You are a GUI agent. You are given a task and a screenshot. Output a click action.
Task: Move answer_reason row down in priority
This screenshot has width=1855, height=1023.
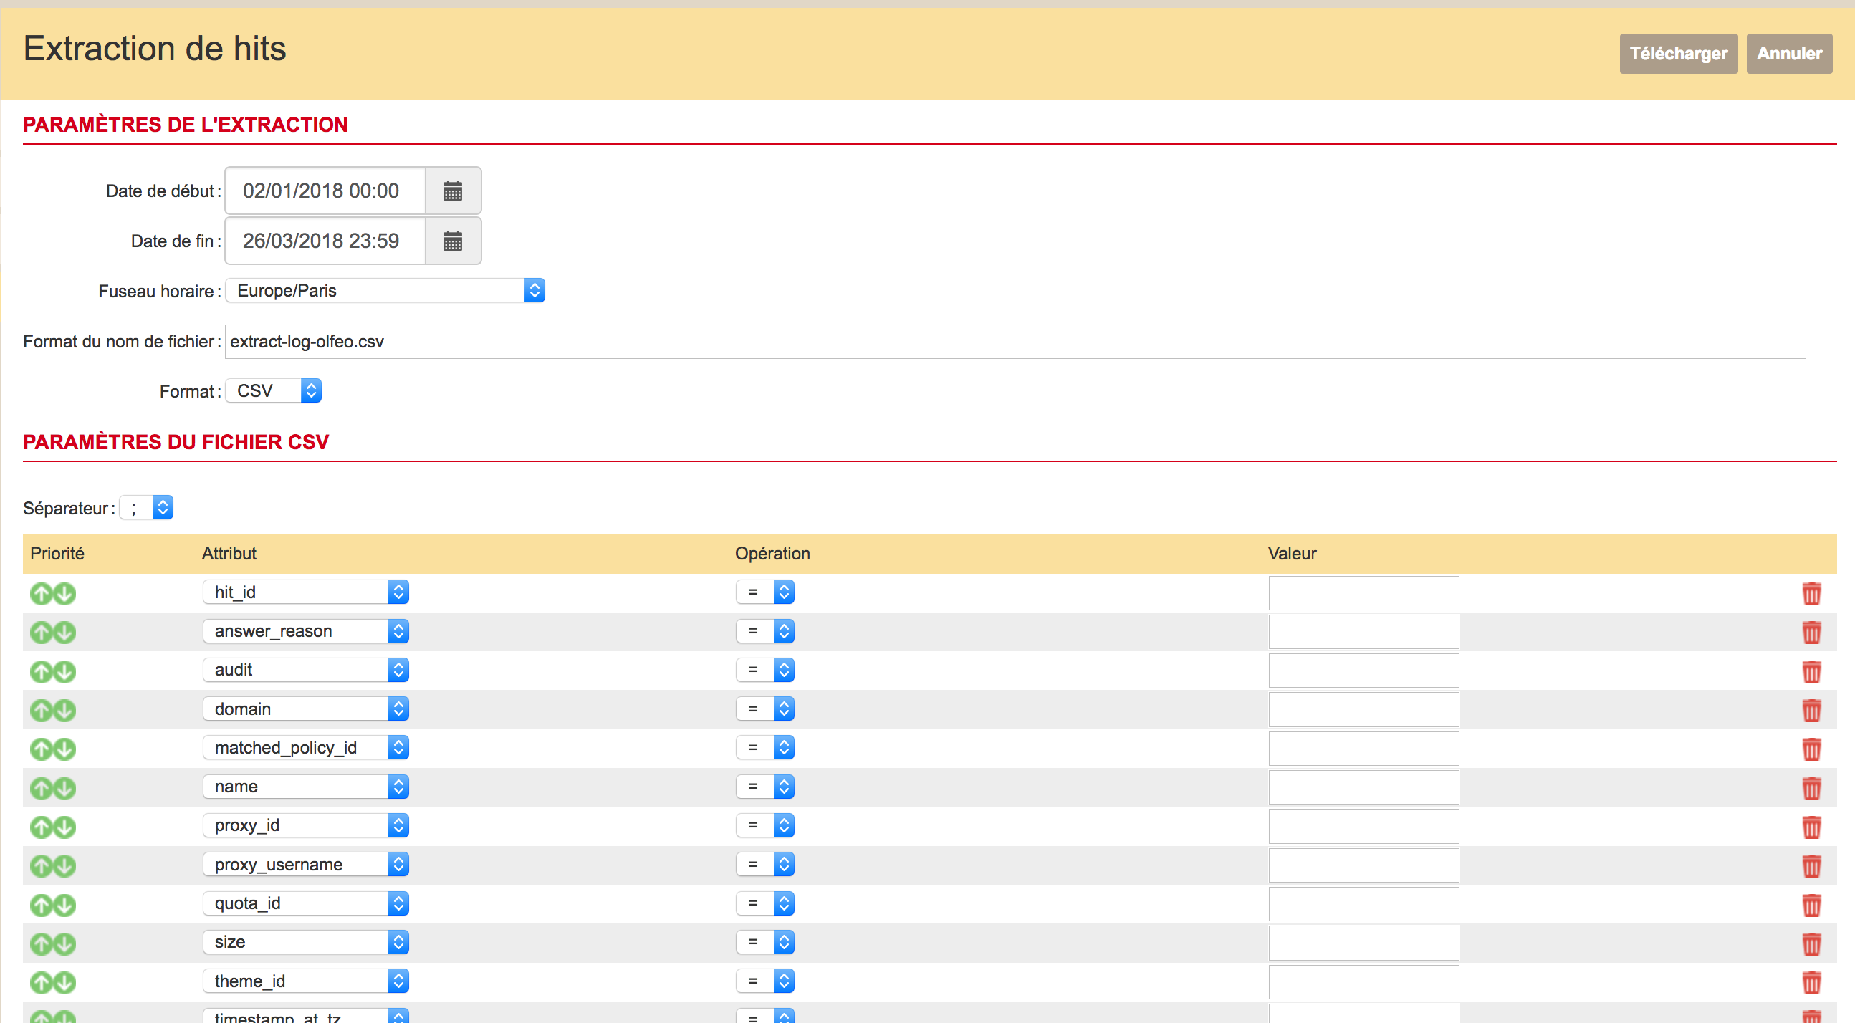tap(64, 633)
